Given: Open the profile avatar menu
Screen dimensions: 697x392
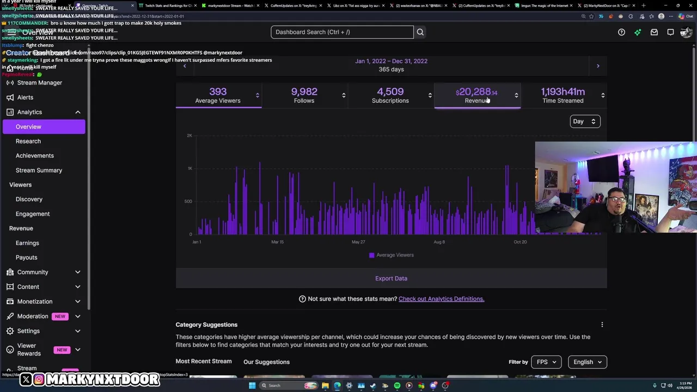Looking at the screenshot, I should click(686, 32).
